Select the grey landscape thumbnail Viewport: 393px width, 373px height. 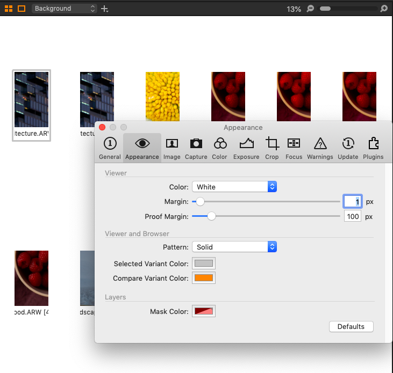(88, 278)
